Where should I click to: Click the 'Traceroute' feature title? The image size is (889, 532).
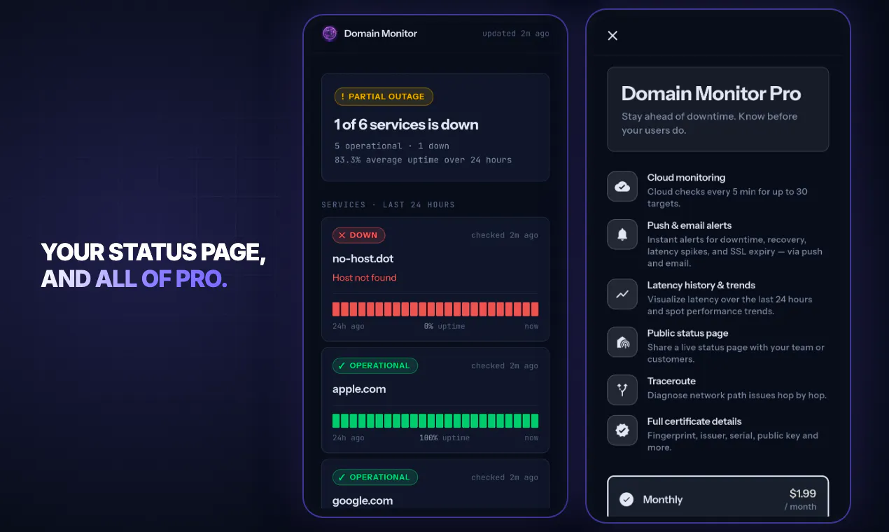coord(671,381)
